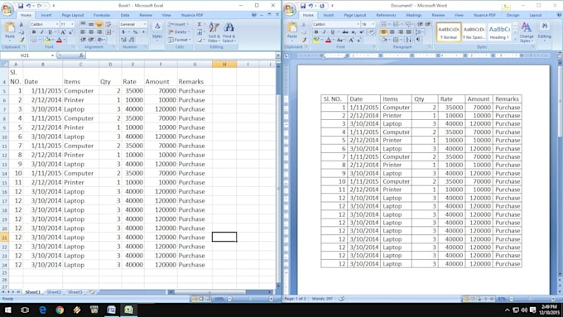The image size is (563, 317).
Task: Open Formulas tab in Excel
Action: [x=102, y=15]
